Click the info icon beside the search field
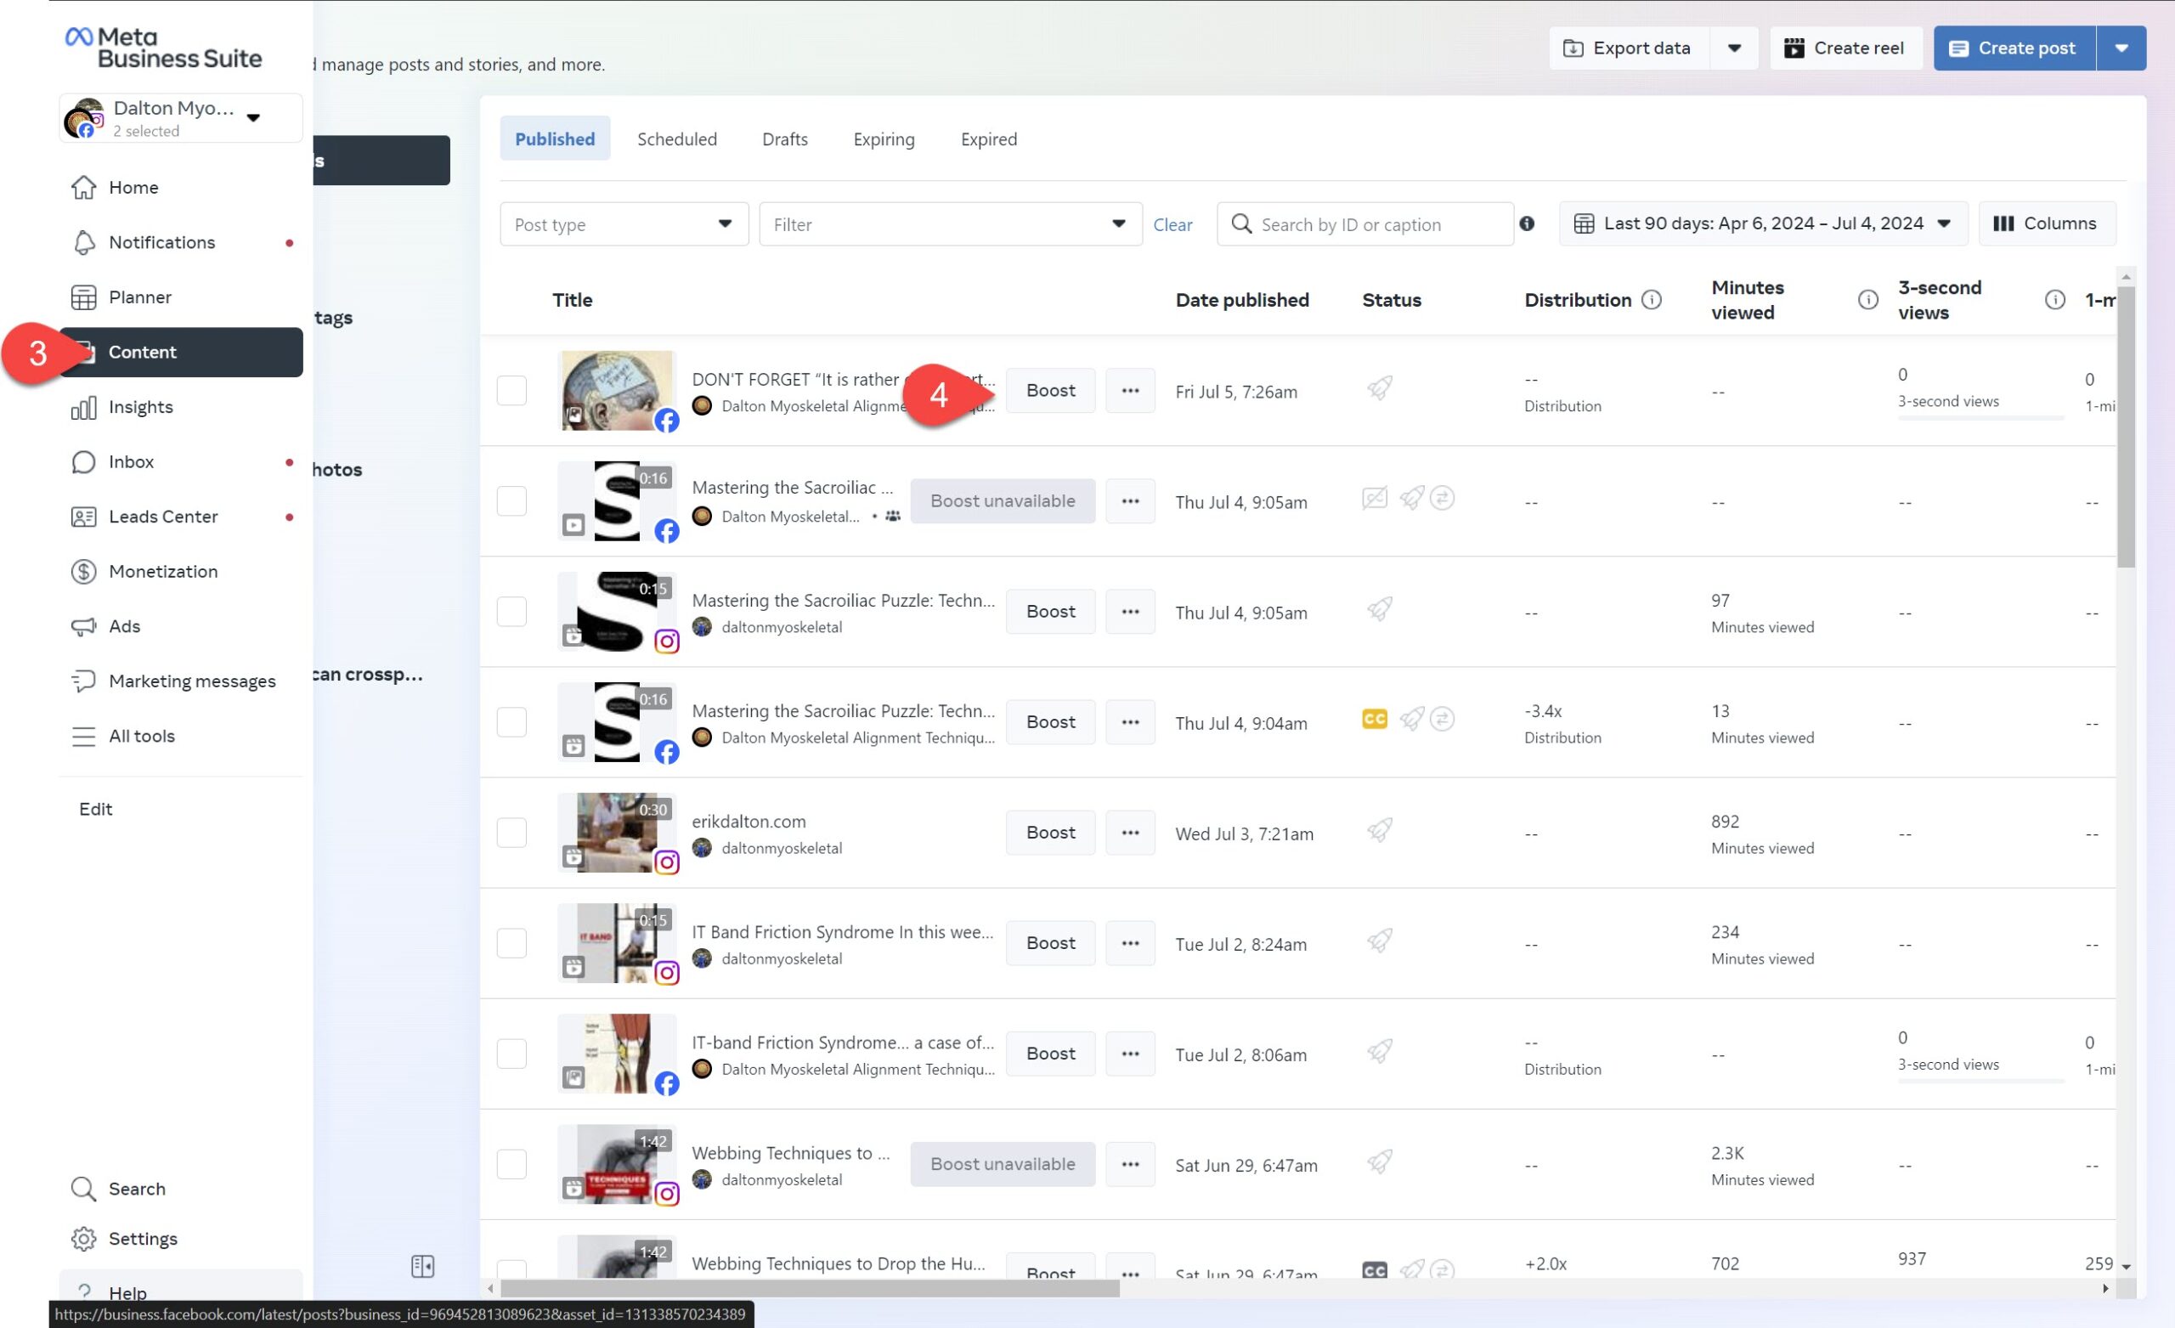This screenshot has height=1328, width=2175. click(1527, 223)
